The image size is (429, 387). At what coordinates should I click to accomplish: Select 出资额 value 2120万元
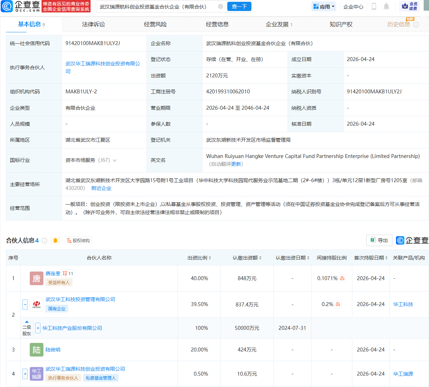[x=217, y=76]
